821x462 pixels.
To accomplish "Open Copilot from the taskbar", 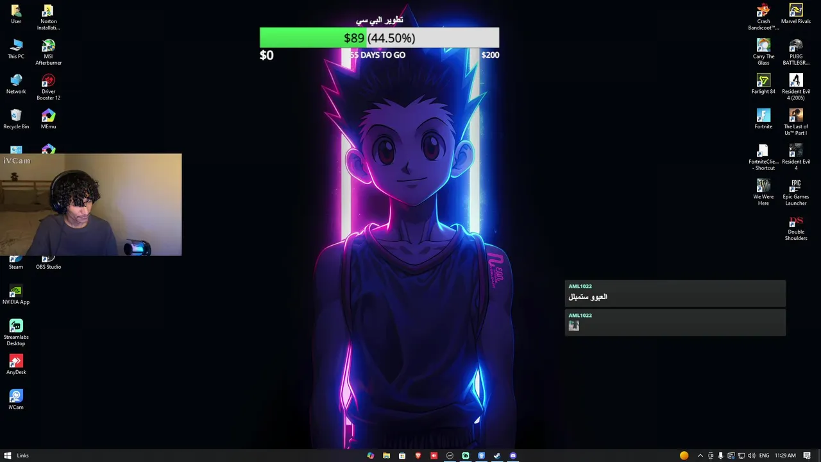I will pyautogui.click(x=370, y=456).
